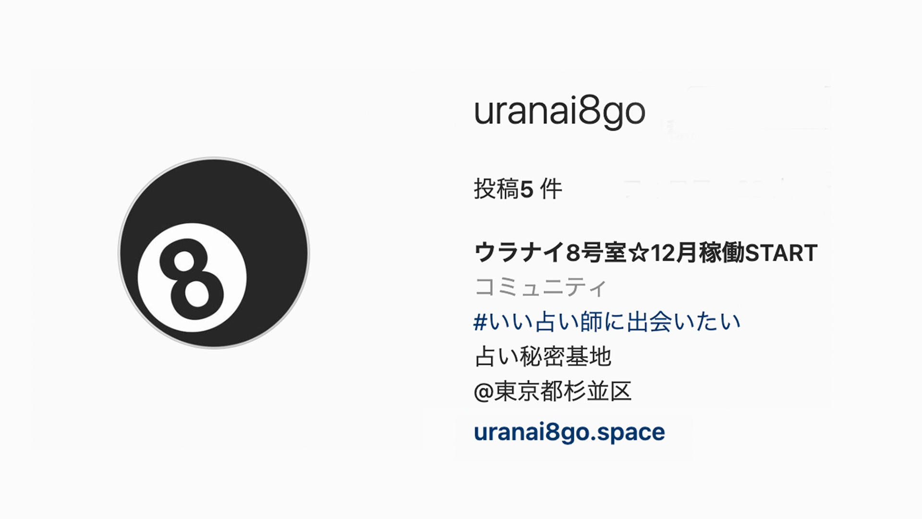Click the number 8 inside the ball

click(x=192, y=279)
